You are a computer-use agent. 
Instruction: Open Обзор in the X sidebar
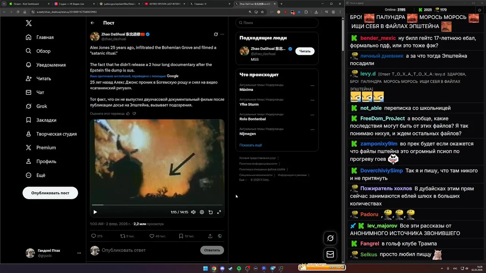point(38,51)
